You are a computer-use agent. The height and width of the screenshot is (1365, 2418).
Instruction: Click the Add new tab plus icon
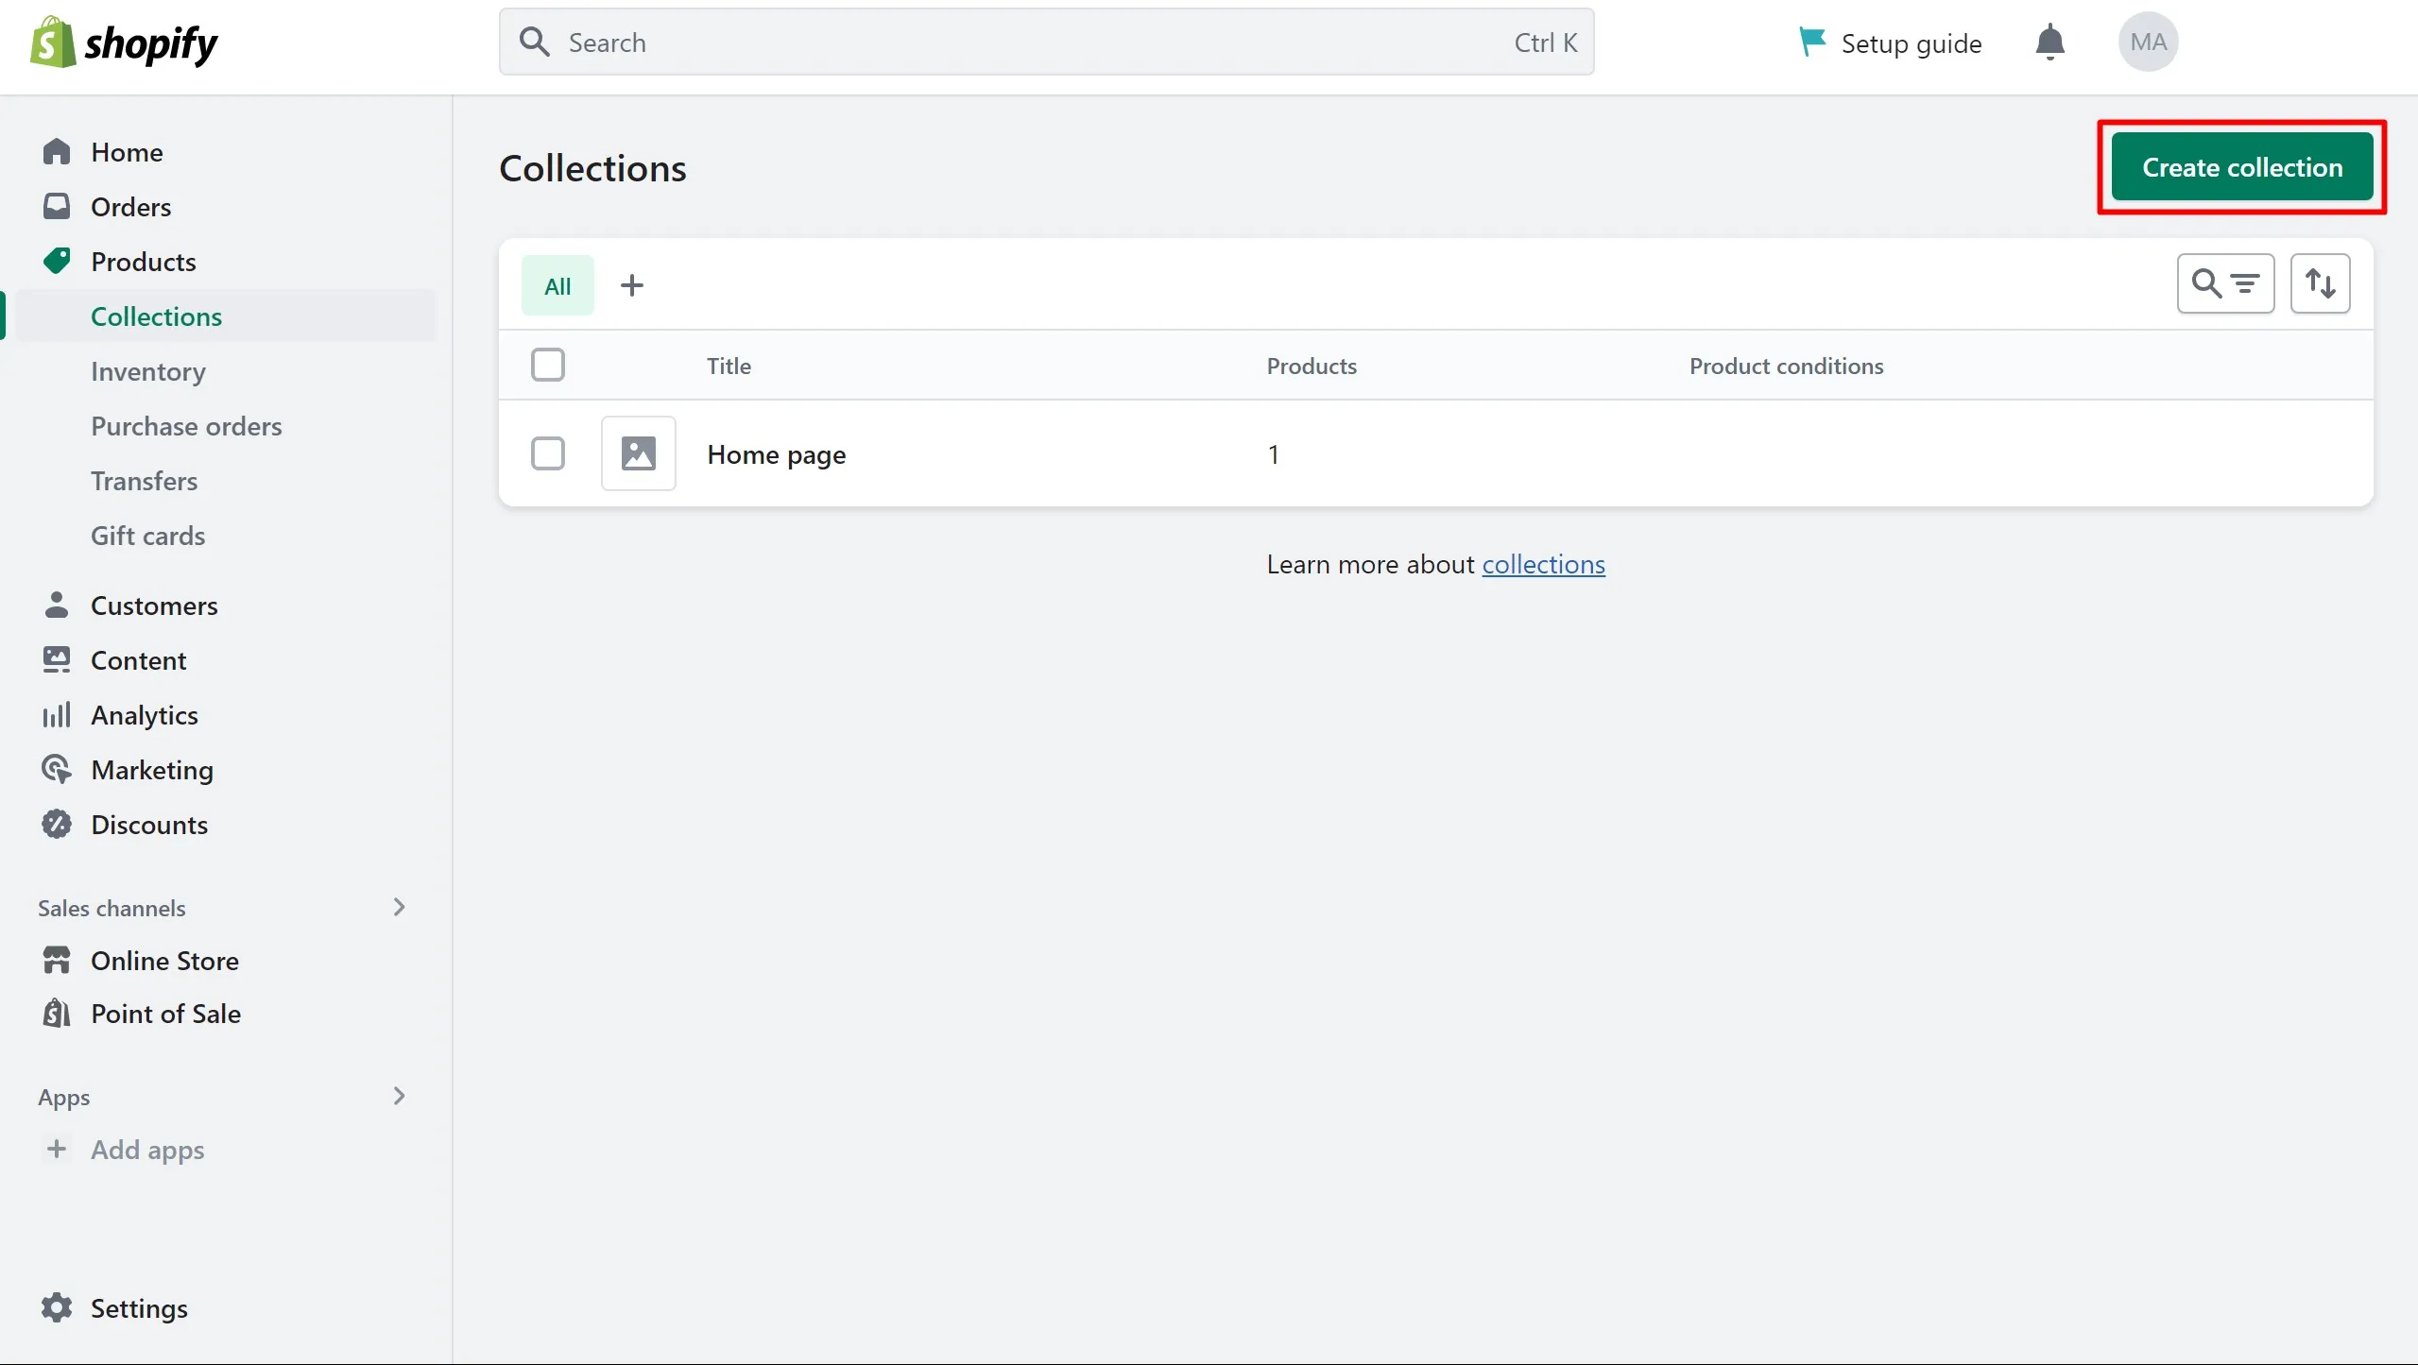pos(631,284)
